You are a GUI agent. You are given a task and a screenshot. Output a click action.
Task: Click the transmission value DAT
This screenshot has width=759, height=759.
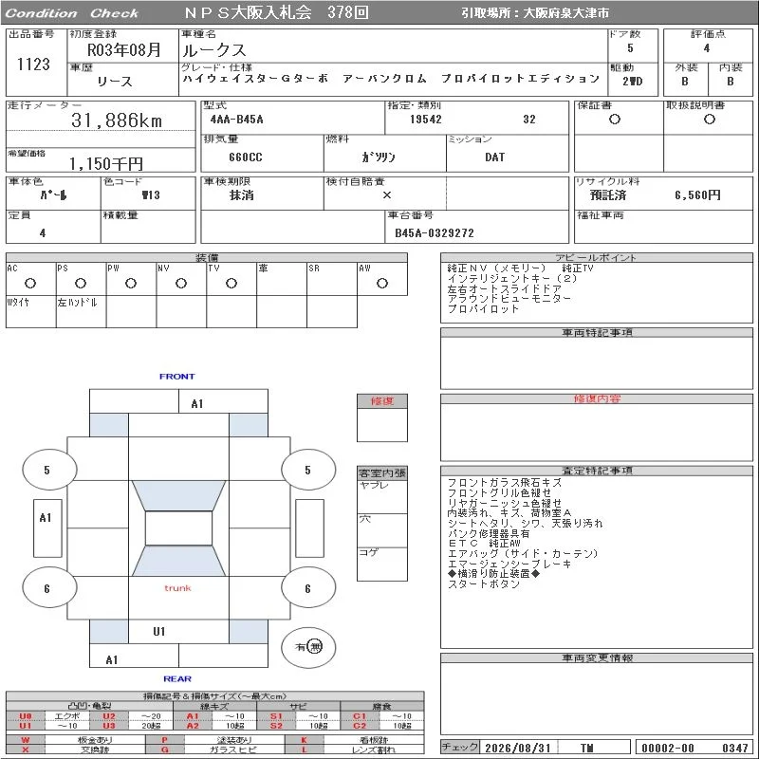pos(494,157)
